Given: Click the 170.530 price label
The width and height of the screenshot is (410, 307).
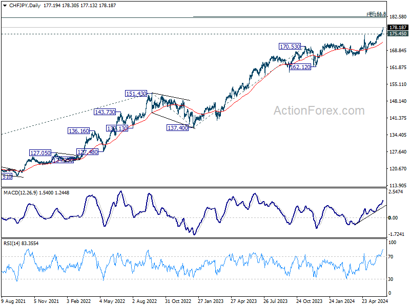Looking at the screenshot, I should tap(290, 47).
